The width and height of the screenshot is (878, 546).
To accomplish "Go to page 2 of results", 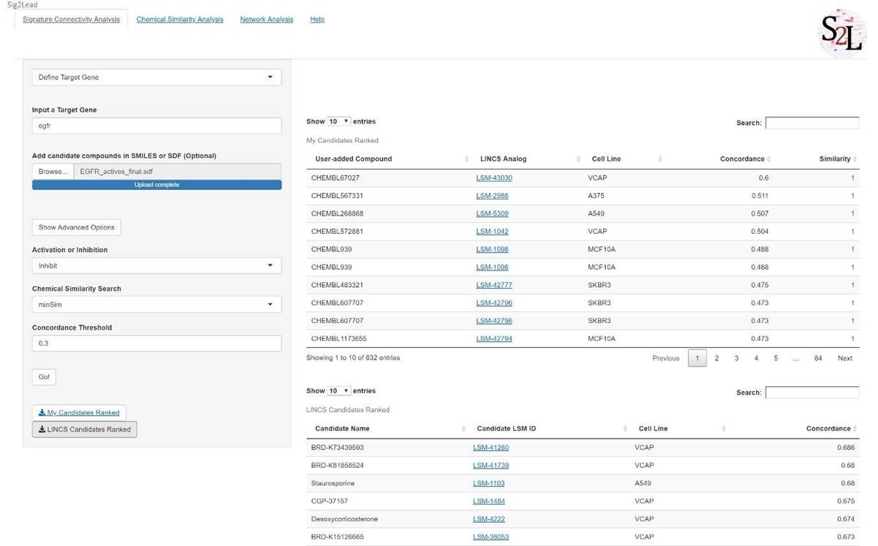I will (x=717, y=358).
